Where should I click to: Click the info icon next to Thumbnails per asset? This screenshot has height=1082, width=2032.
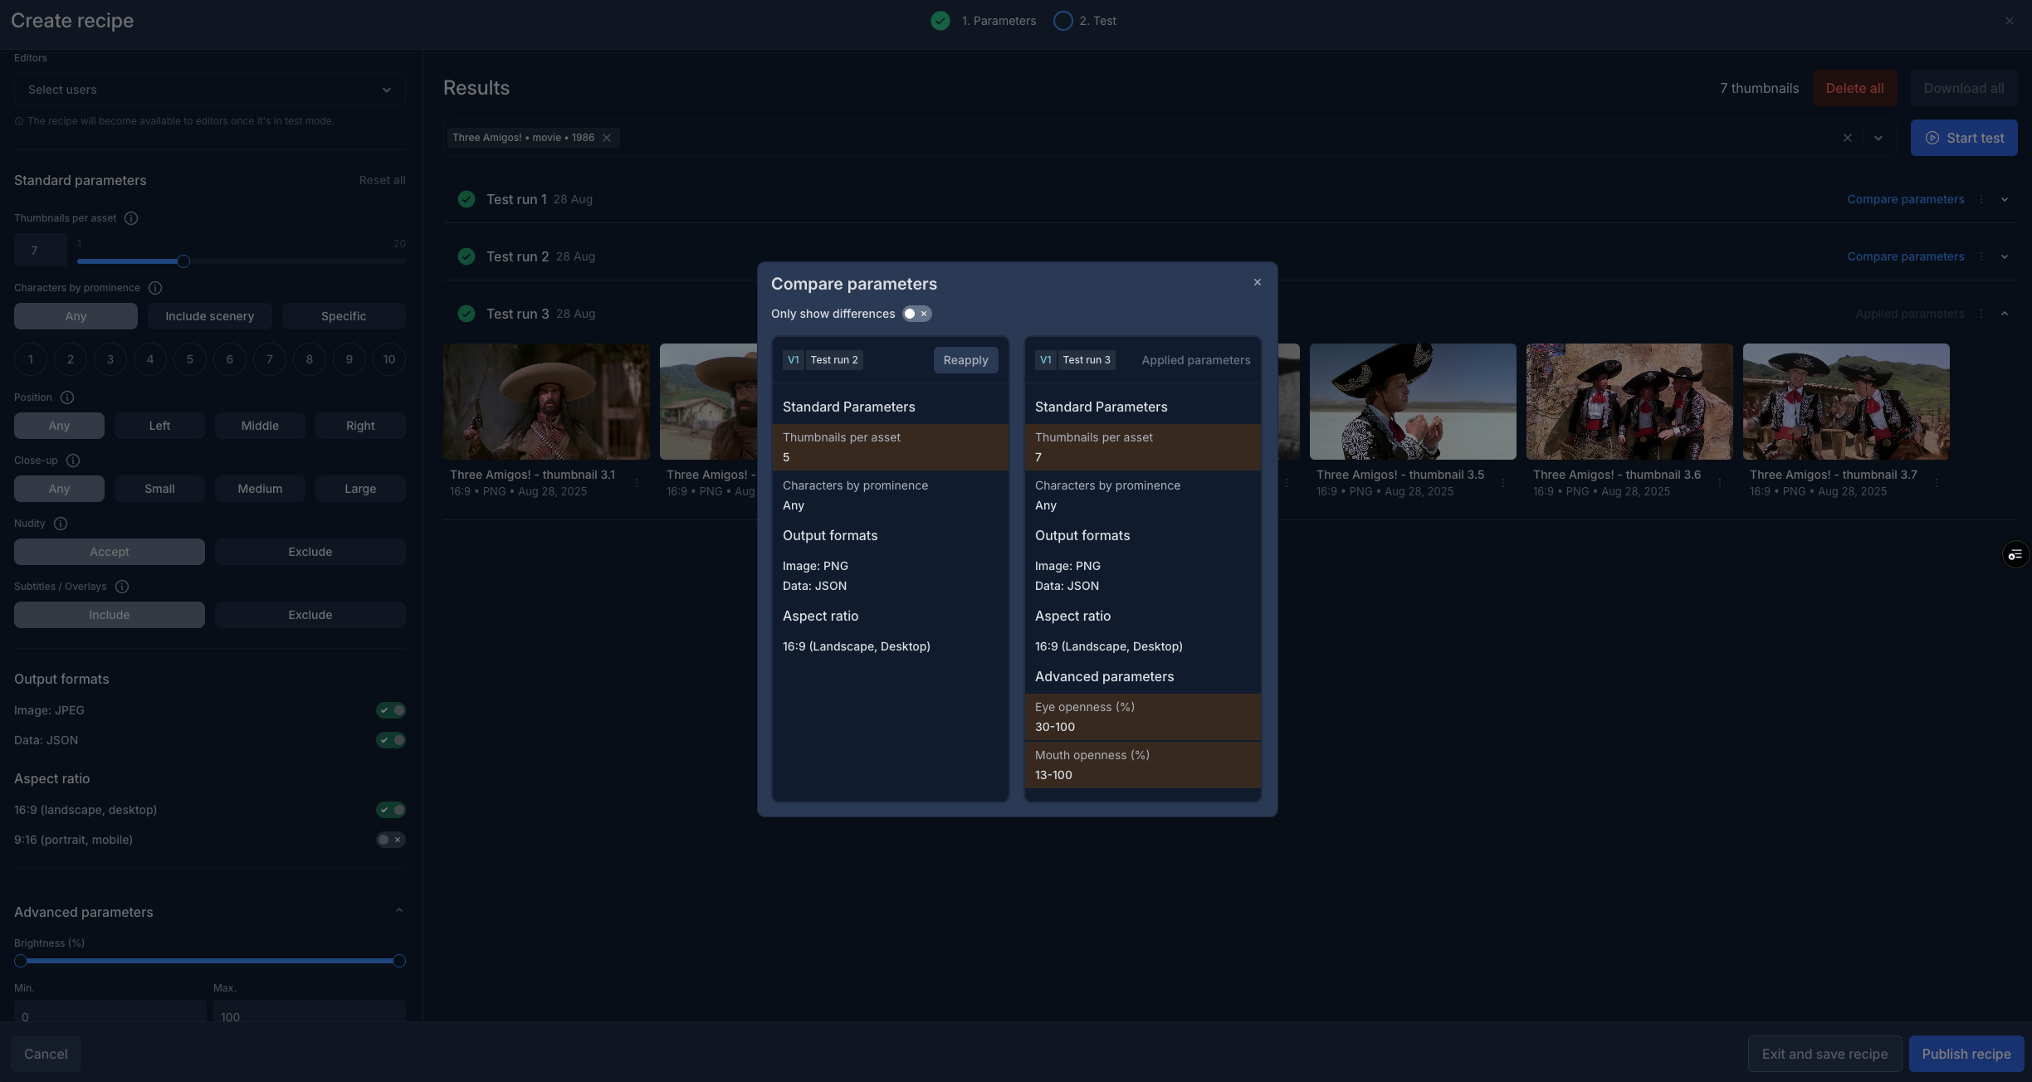click(x=131, y=218)
